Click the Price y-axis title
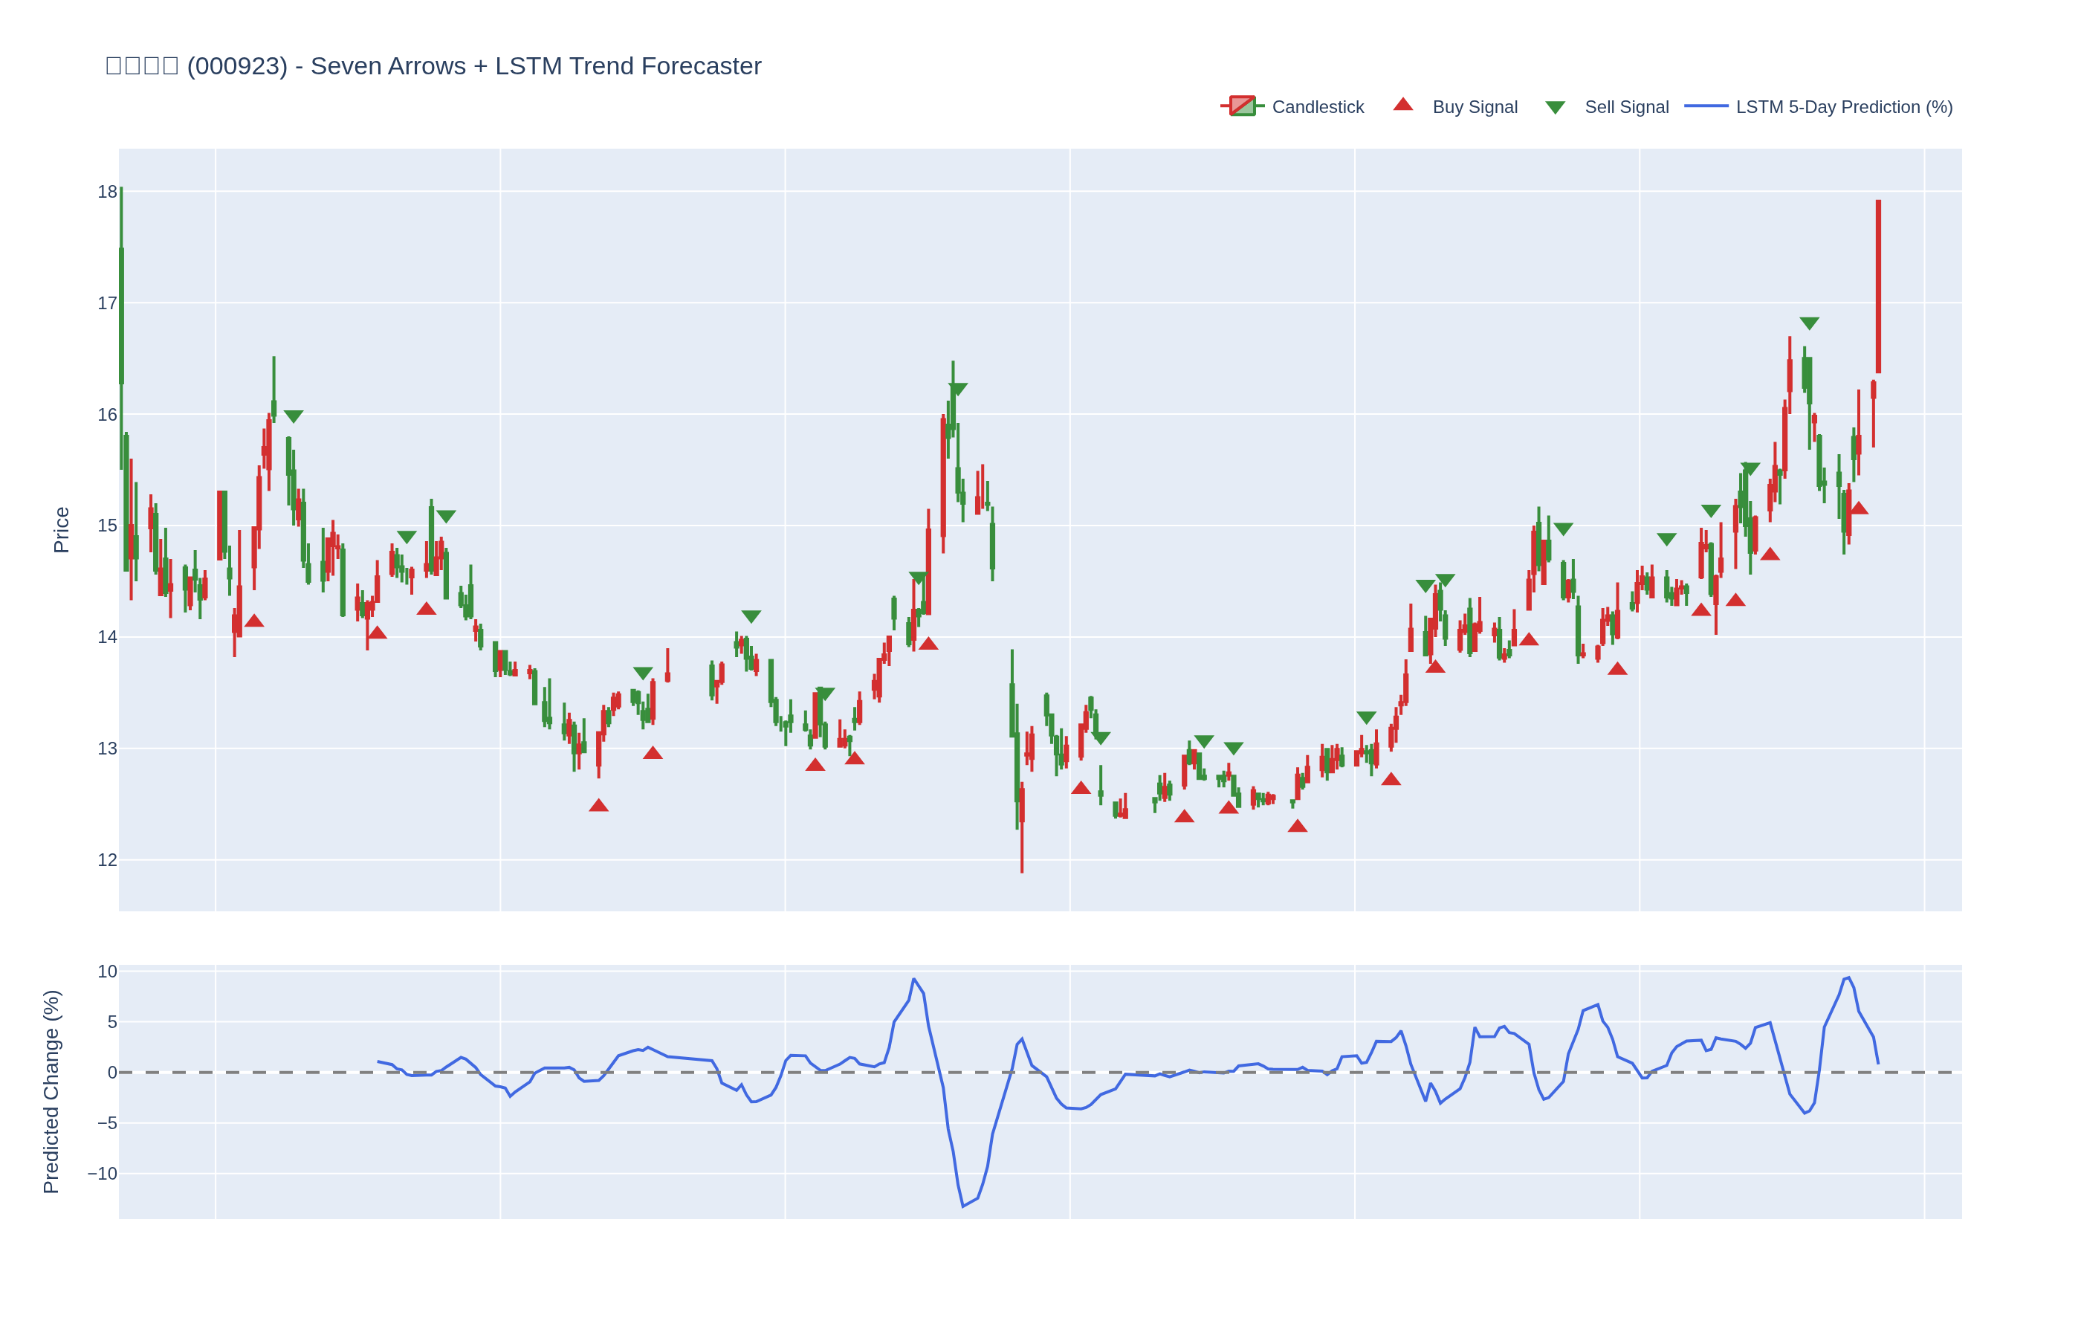This screenshot has width=2081, height=1338. point(61,530)
